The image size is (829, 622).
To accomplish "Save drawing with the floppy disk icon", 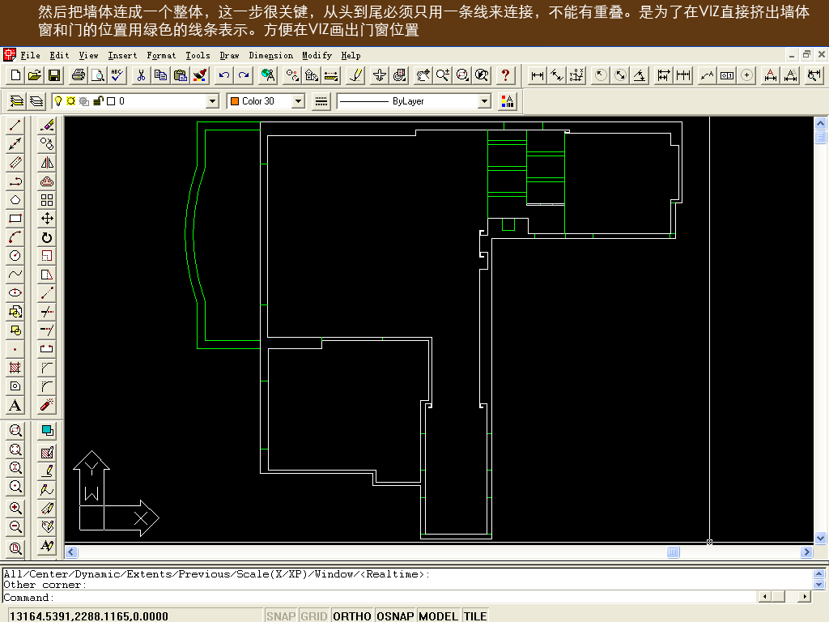I will (54, 75).
